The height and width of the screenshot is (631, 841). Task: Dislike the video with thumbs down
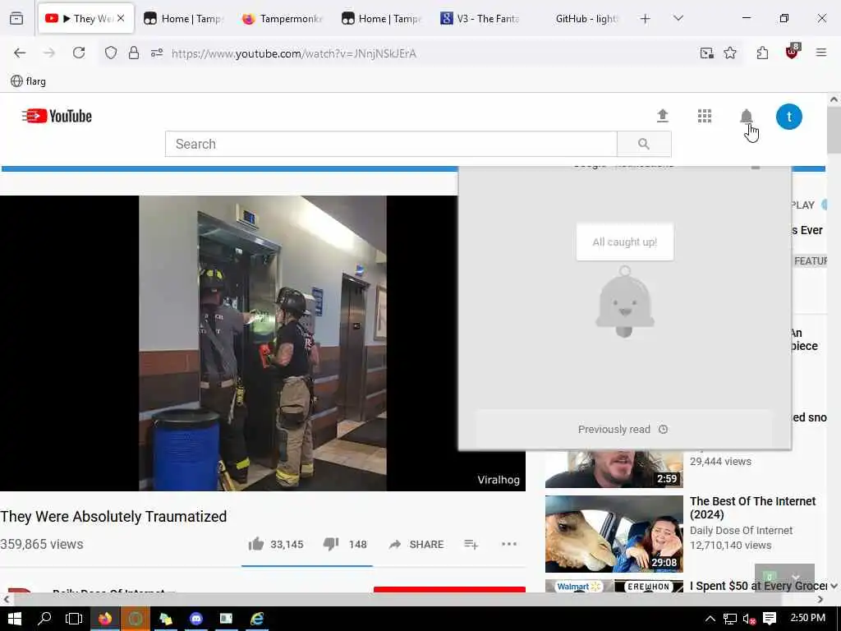click(331, 544)
